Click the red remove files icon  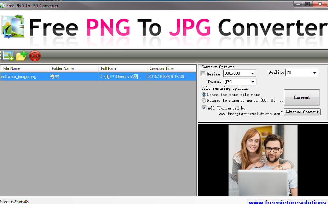pos(35,56)
